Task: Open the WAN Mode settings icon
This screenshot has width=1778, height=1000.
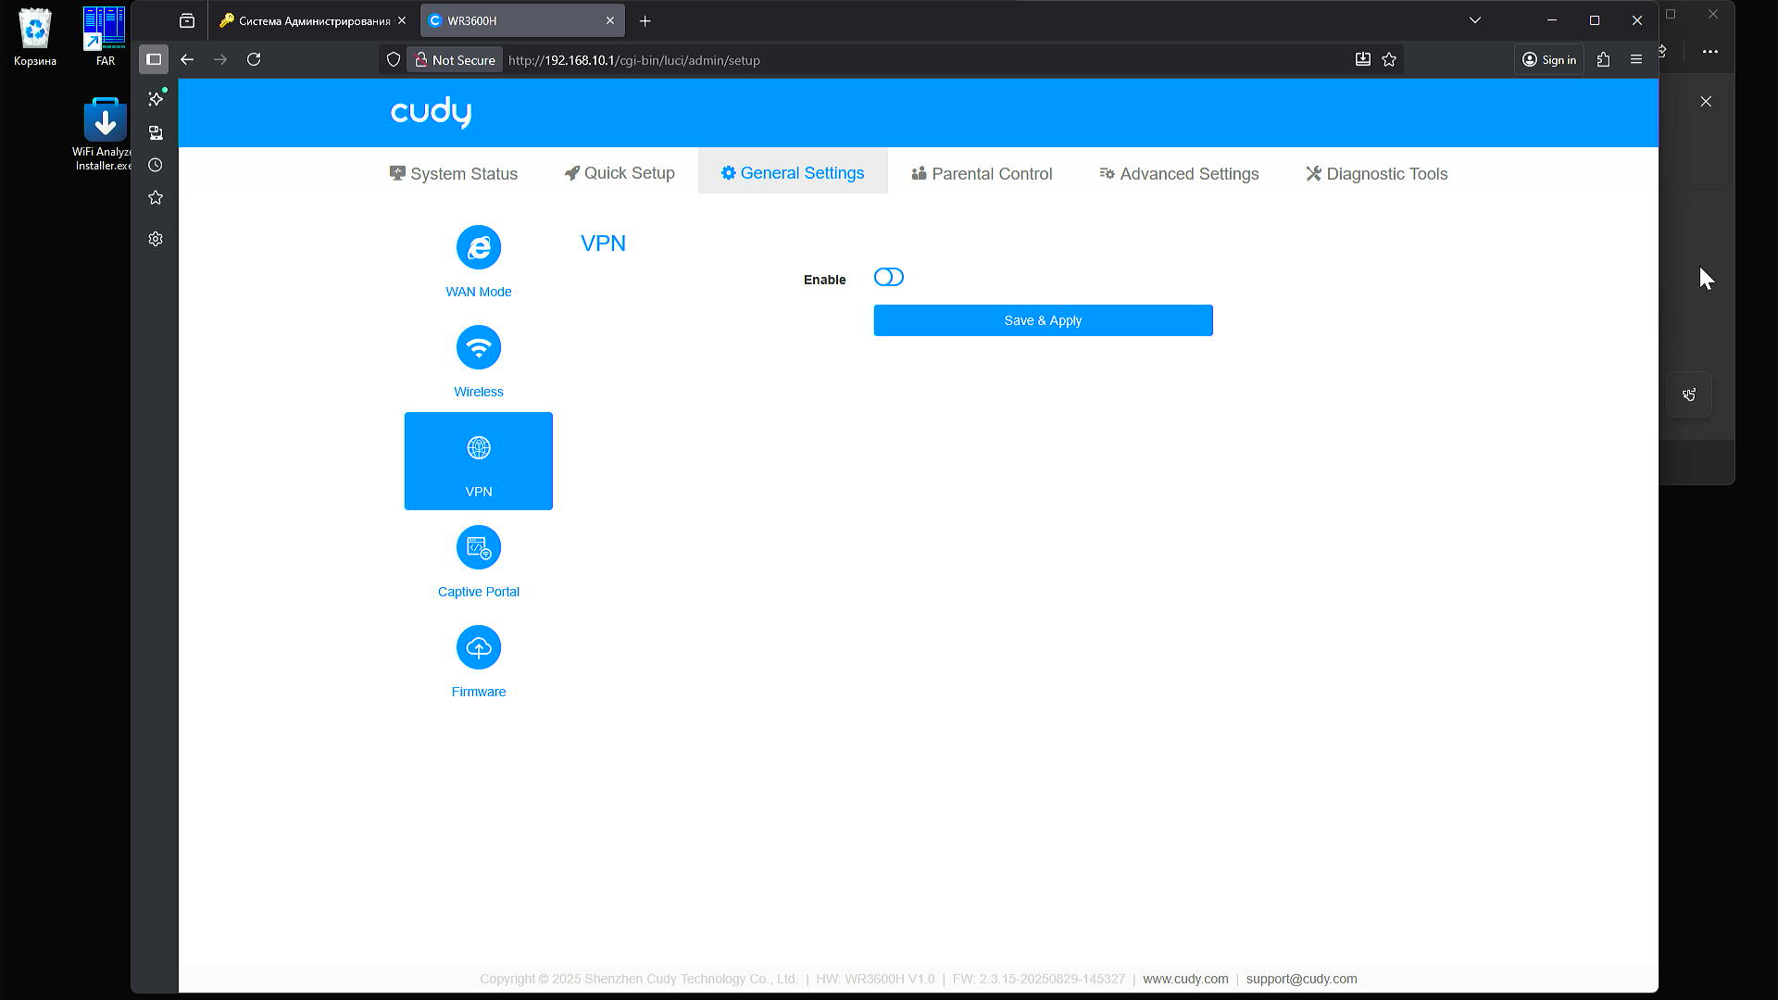Action: [x=479, y=248]
